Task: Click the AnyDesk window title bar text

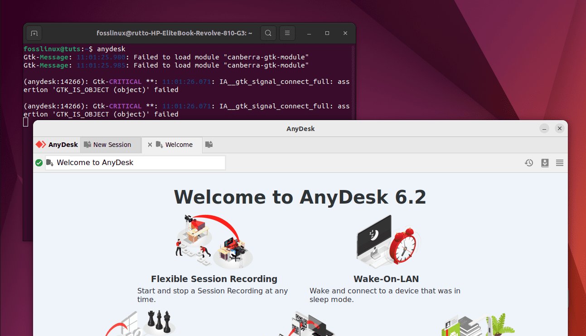Action: (x=300, y=129)
